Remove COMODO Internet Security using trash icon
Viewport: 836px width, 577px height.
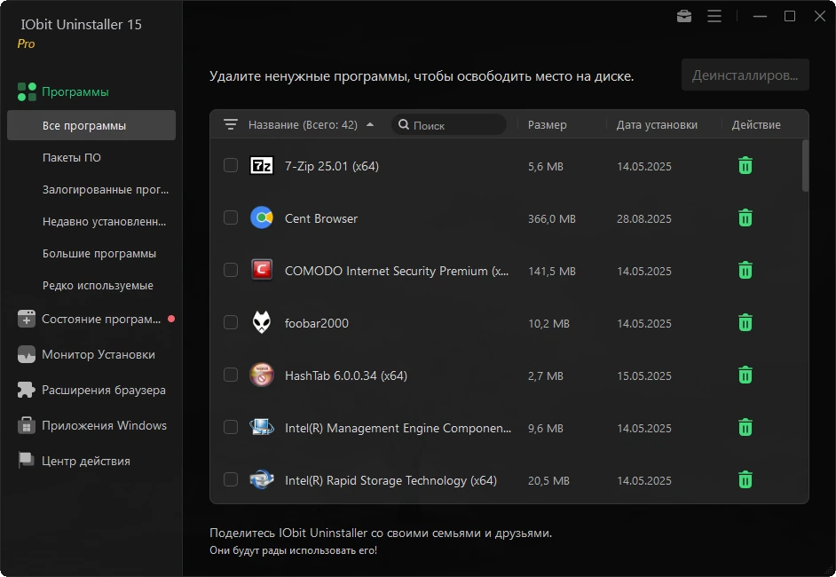[745, 271]
